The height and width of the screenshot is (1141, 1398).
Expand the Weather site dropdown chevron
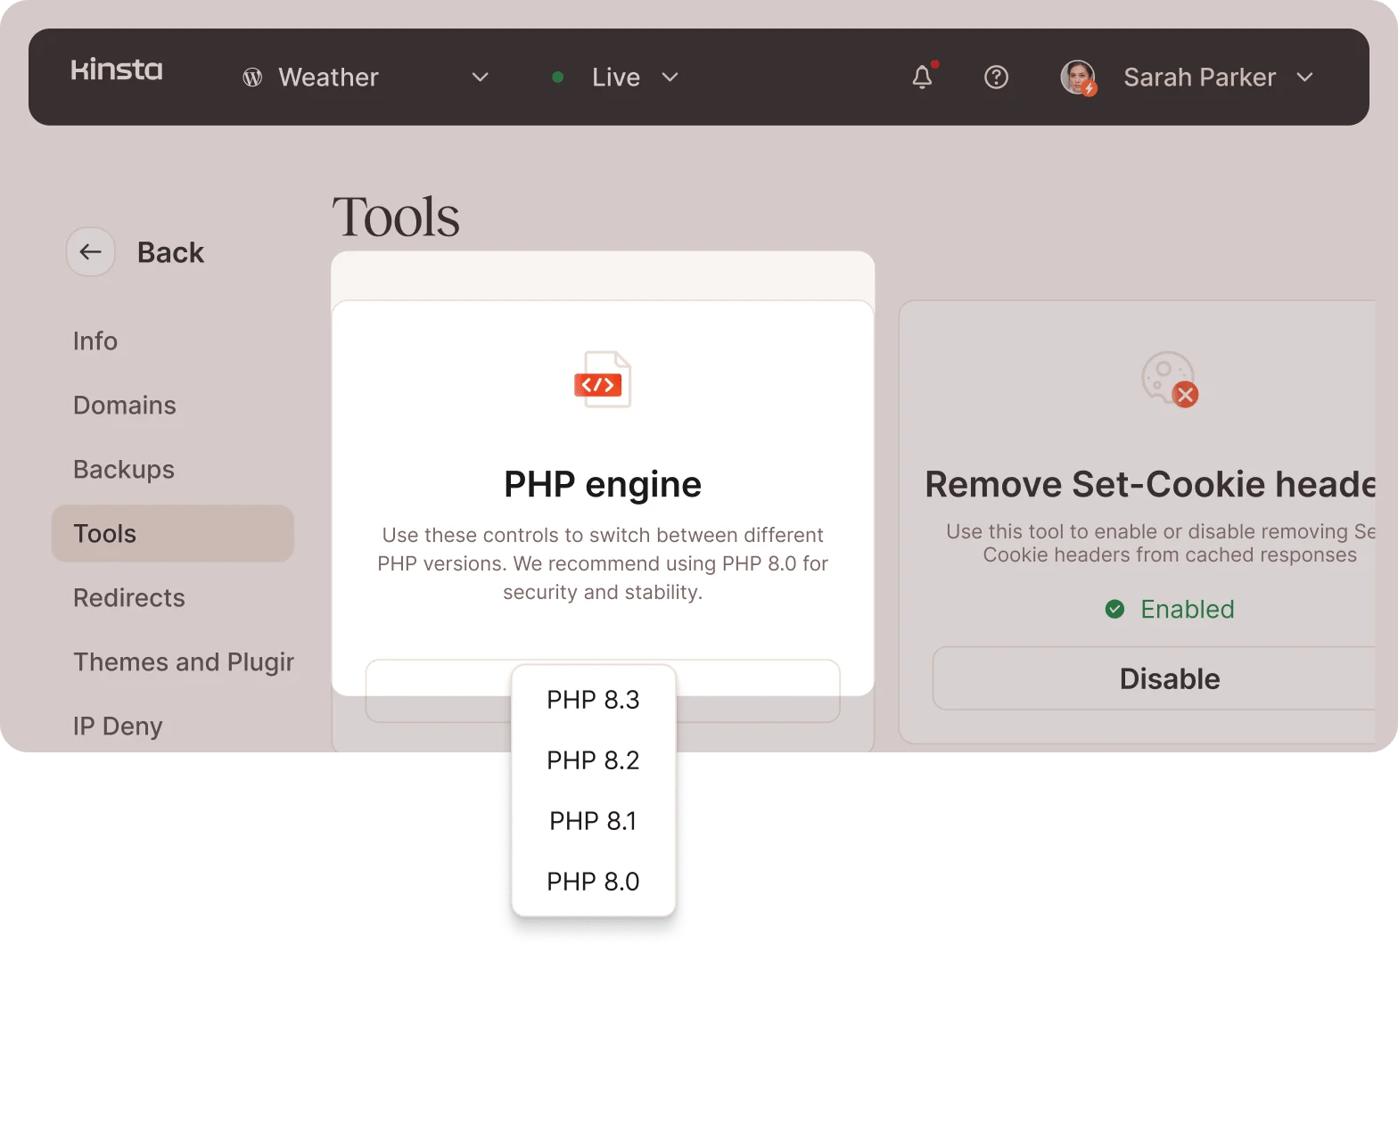click(x=480, y=78)
